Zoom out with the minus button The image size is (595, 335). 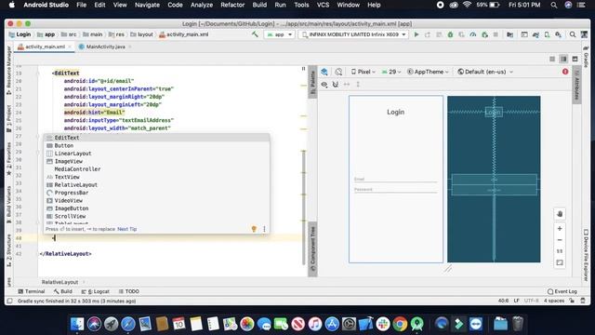(560, 240)
